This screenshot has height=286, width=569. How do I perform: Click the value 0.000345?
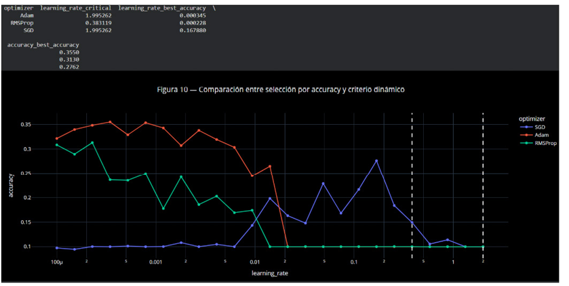coord(193,16)
